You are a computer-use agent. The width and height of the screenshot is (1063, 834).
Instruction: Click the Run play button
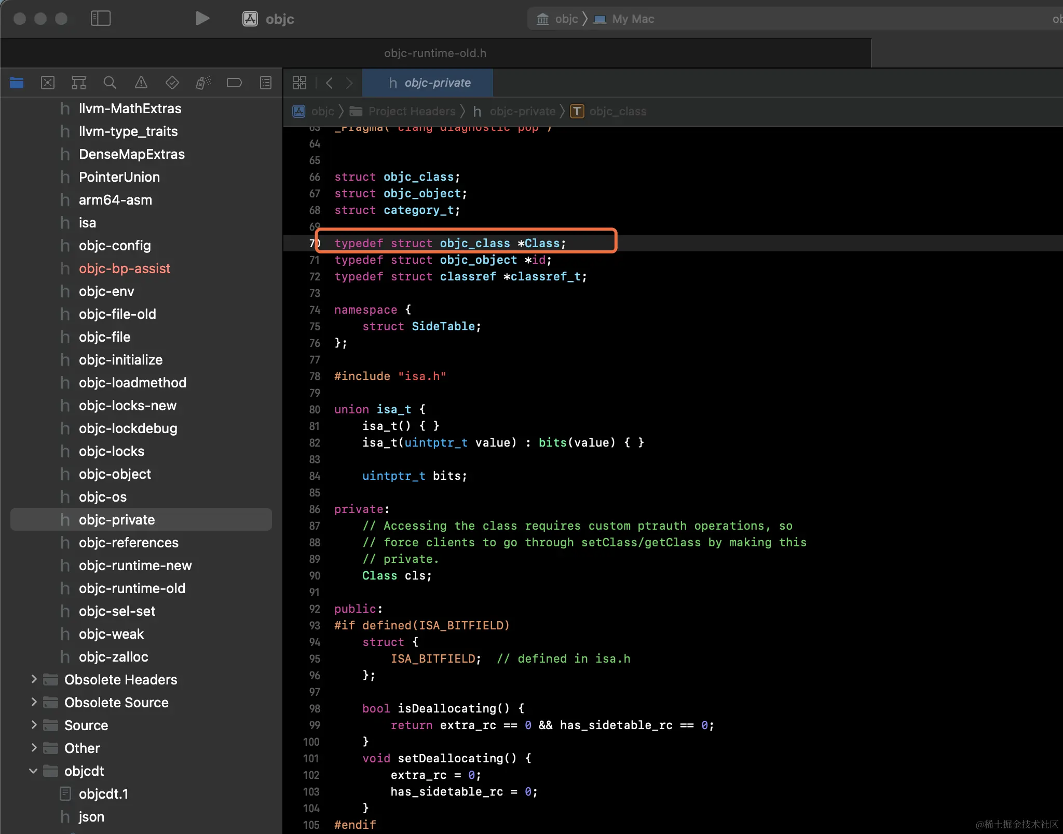(202, 19)
